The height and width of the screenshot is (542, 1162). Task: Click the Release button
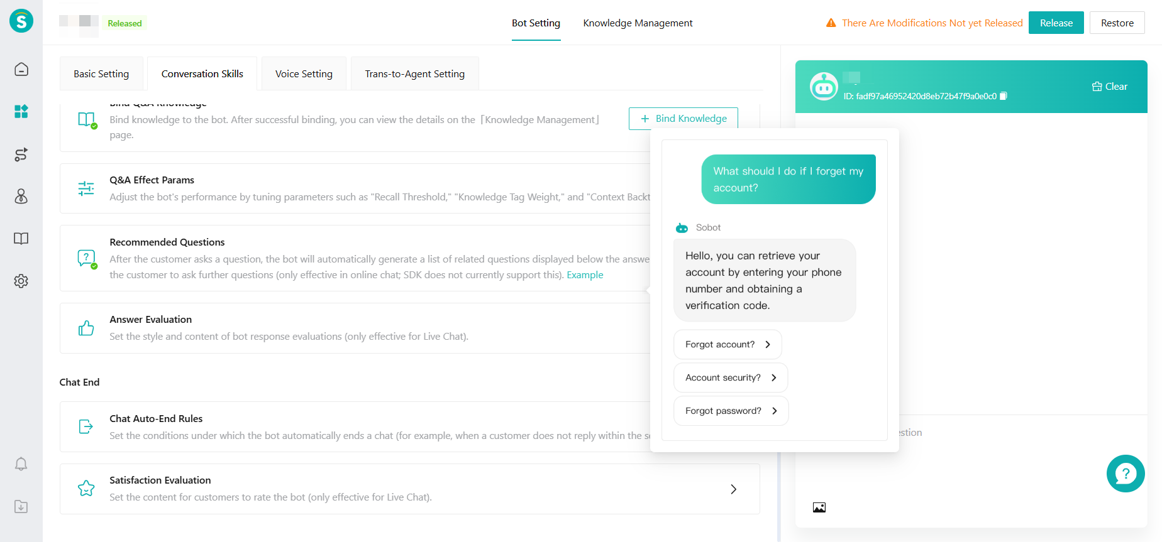(1056, 23)
